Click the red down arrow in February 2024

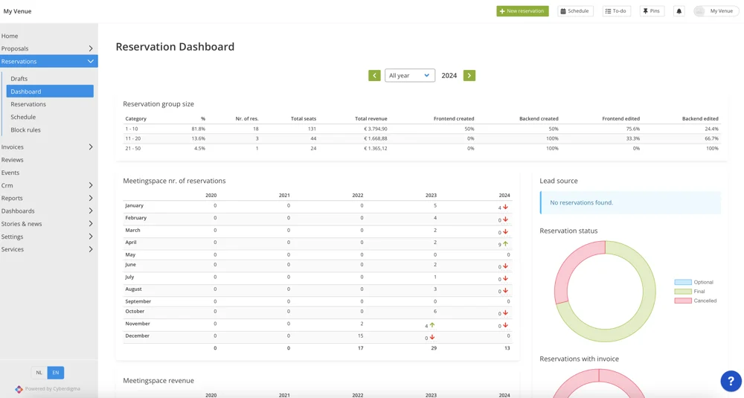[x=505, y=219]
